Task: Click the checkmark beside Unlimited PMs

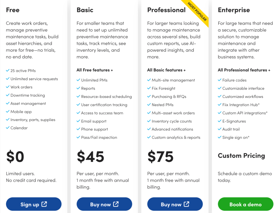Action: click(78, 80)
